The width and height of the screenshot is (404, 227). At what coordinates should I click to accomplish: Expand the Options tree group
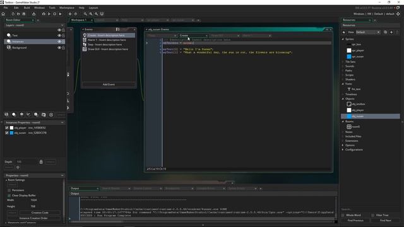click(x=343, y=145)
